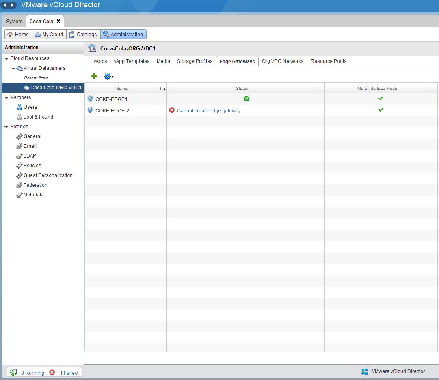Switch to the vApp Templates tab
Image resolution: width=439 pixels, height=380 pixels.
[x=132, y=61]
